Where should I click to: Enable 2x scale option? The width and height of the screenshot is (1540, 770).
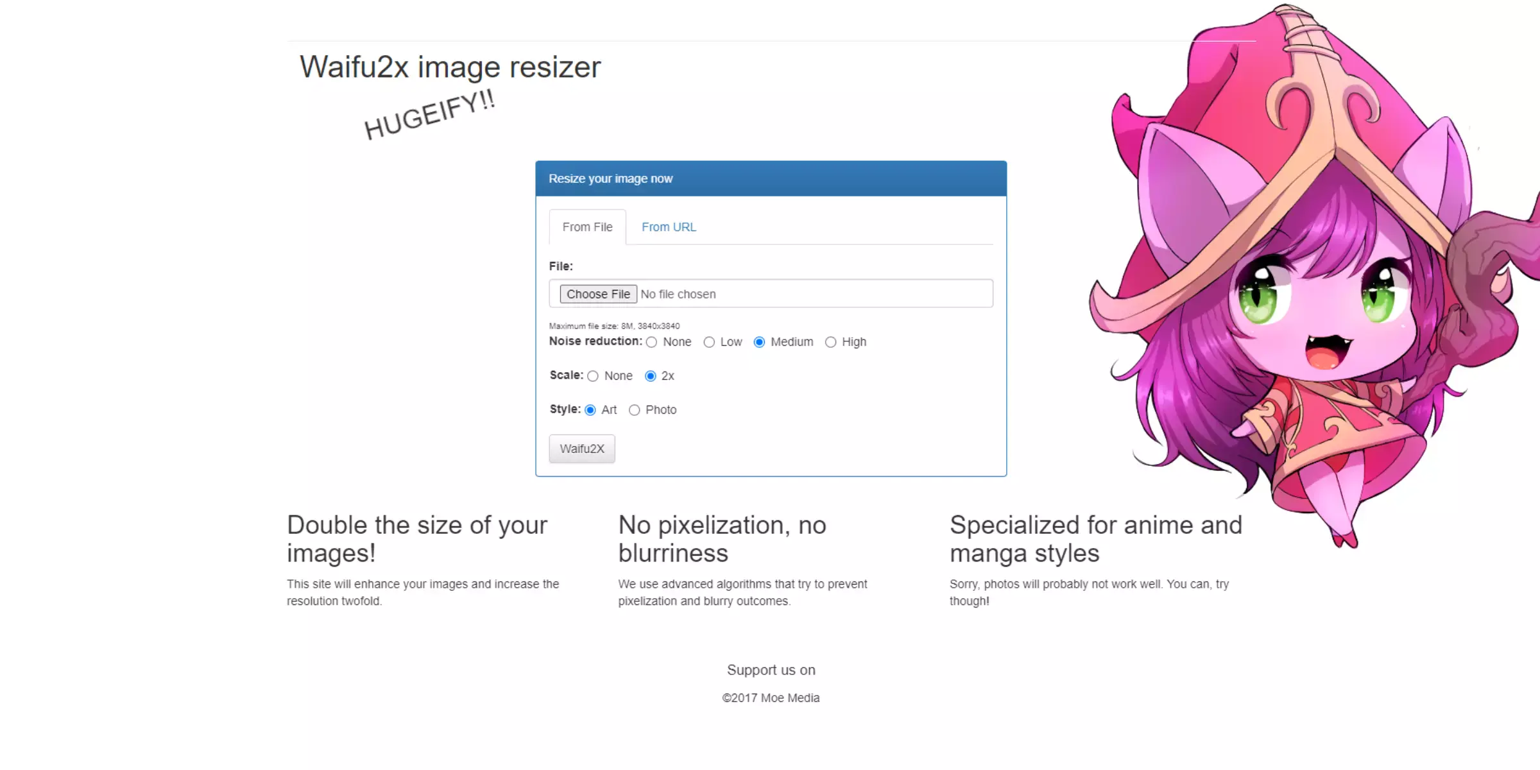650,375
